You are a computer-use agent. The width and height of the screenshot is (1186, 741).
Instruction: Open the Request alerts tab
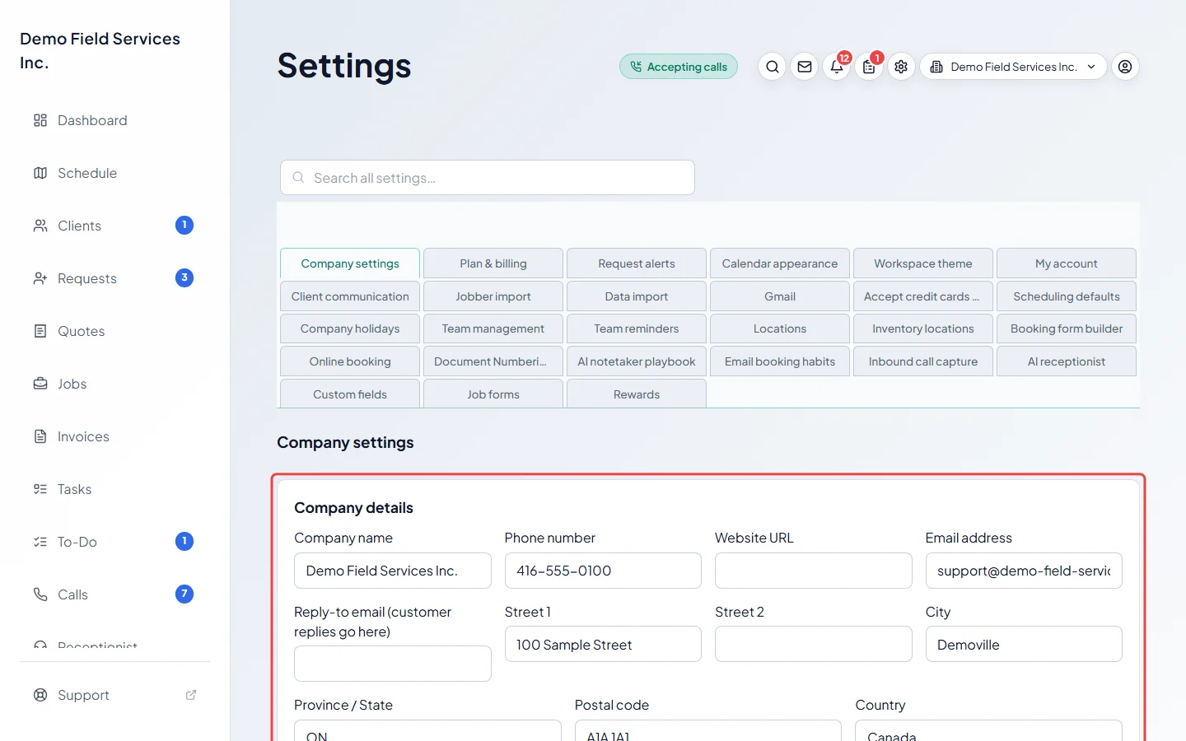click(x=637, y=263)
